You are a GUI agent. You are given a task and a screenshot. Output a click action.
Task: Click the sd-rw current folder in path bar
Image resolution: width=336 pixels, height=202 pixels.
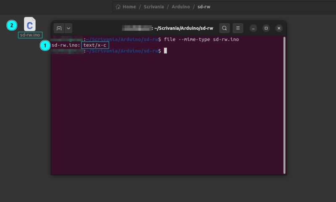(x=204, y=7)
